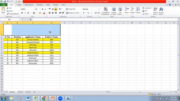Click the Merge & Center button

coord(73,13)
